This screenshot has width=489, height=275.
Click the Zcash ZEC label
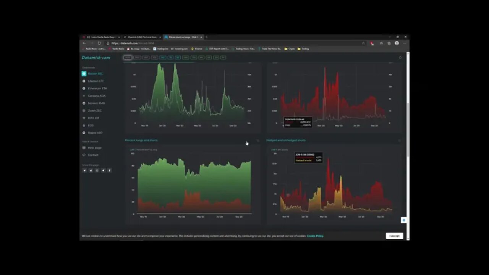click(95, 110)
